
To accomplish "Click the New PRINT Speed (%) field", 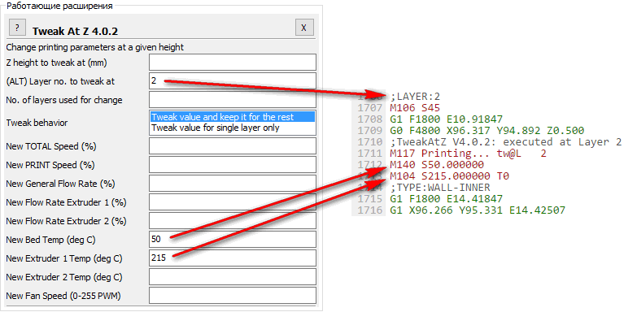I will (233, 165).
